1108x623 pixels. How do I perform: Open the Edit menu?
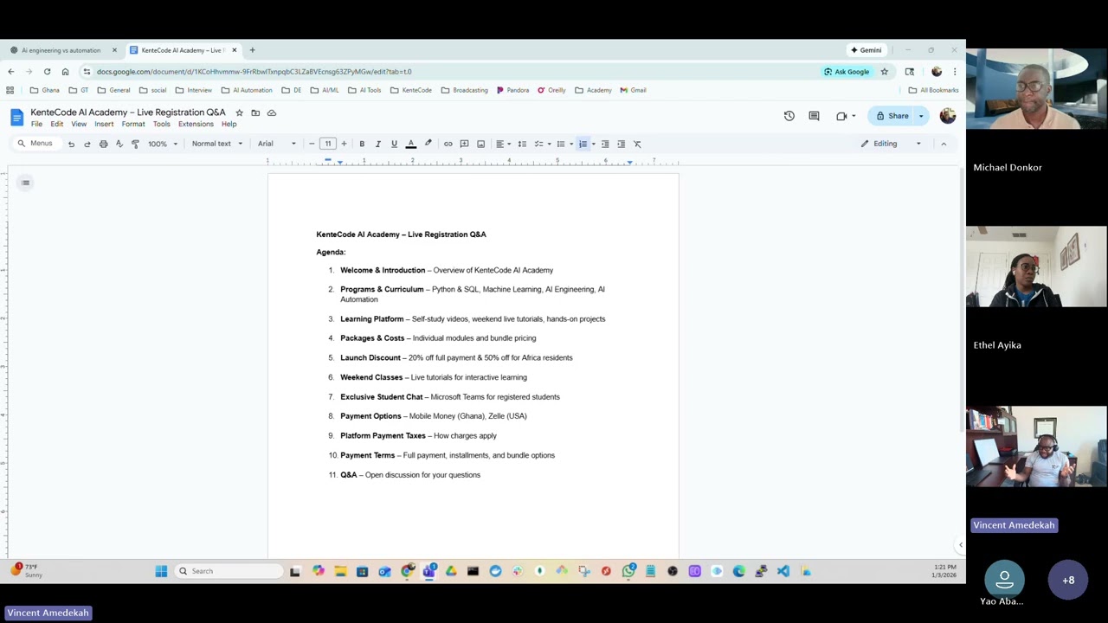pos(56,124)
